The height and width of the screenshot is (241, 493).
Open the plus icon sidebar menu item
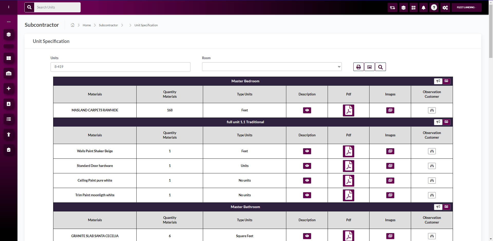point(9,88)
